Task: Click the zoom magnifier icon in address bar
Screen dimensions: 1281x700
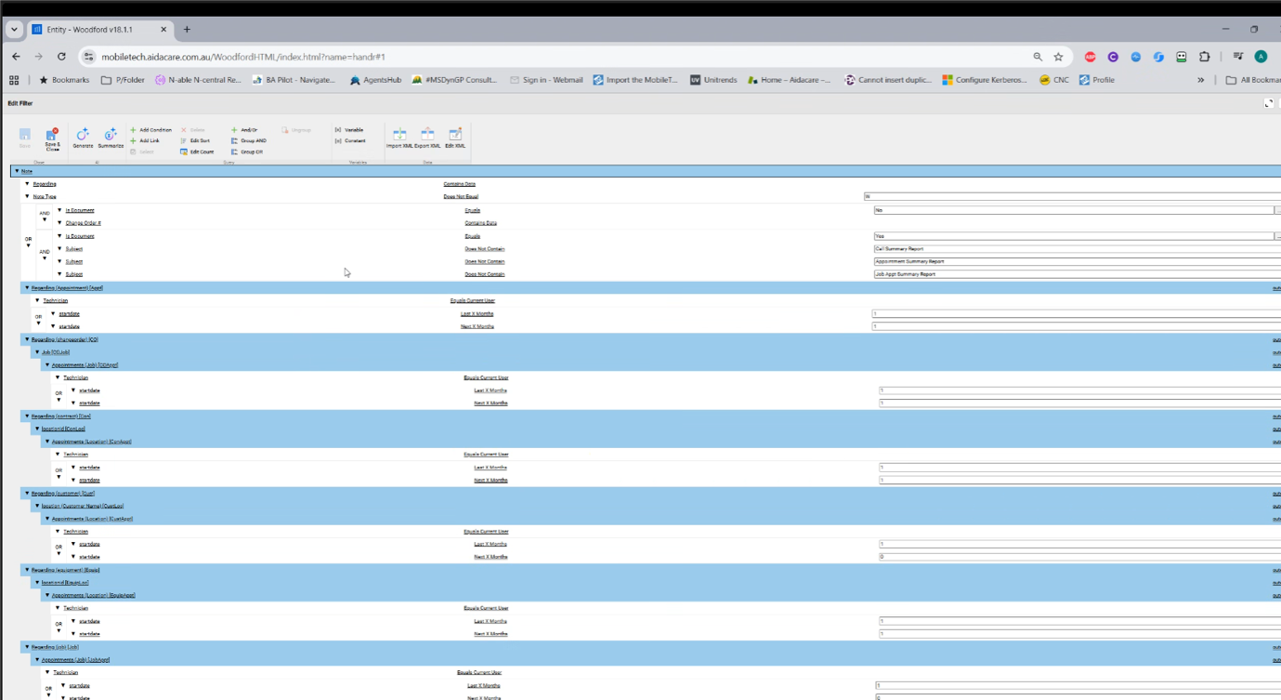Action: (x=1038, y=57)
